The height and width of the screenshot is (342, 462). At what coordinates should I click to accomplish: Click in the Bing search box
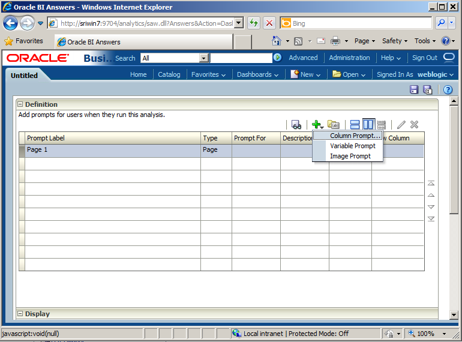click(x=356, y=23)
